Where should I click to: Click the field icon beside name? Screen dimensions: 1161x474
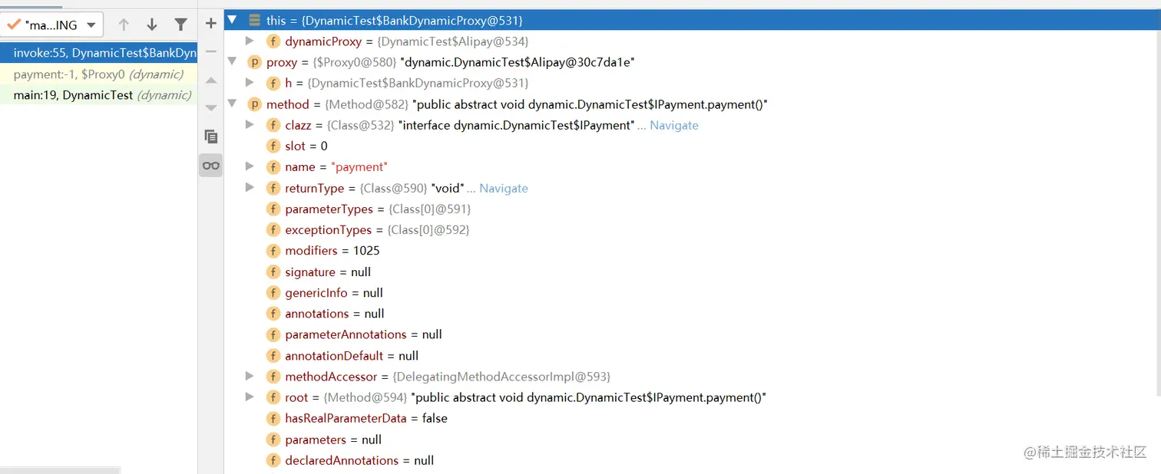[x=273, y=166]
